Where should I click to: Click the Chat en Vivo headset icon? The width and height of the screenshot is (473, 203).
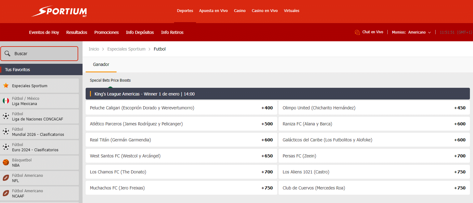pos(357,32)
